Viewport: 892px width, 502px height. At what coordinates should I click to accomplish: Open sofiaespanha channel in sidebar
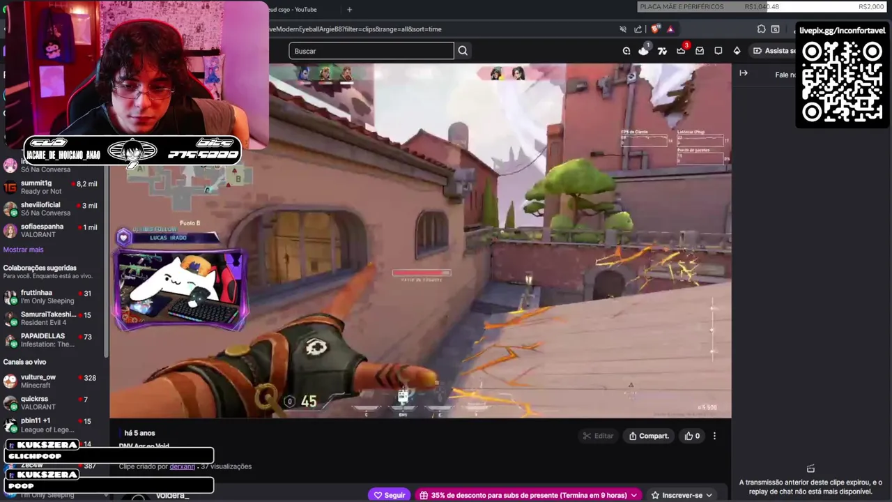click(52, 230)
